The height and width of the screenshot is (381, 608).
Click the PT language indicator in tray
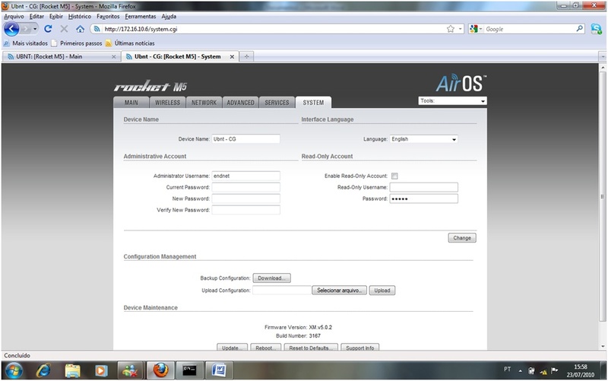pos(507,370)
